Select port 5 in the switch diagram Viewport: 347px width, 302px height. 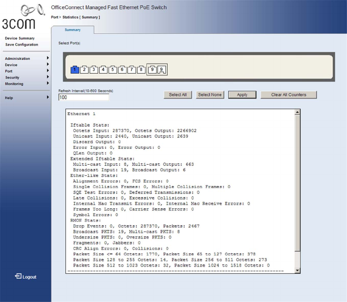(x=112, y=69)
